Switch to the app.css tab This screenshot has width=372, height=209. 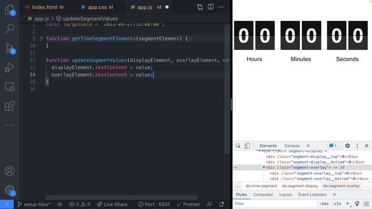pos(97,8)
